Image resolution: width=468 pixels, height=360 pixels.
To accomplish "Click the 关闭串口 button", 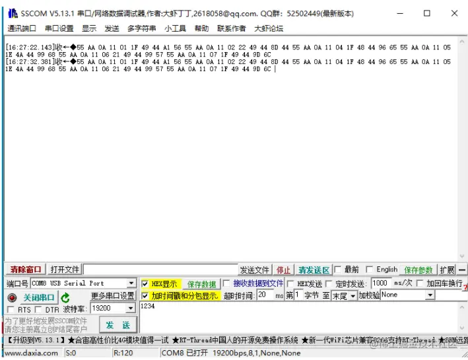I will pos(39,298).
